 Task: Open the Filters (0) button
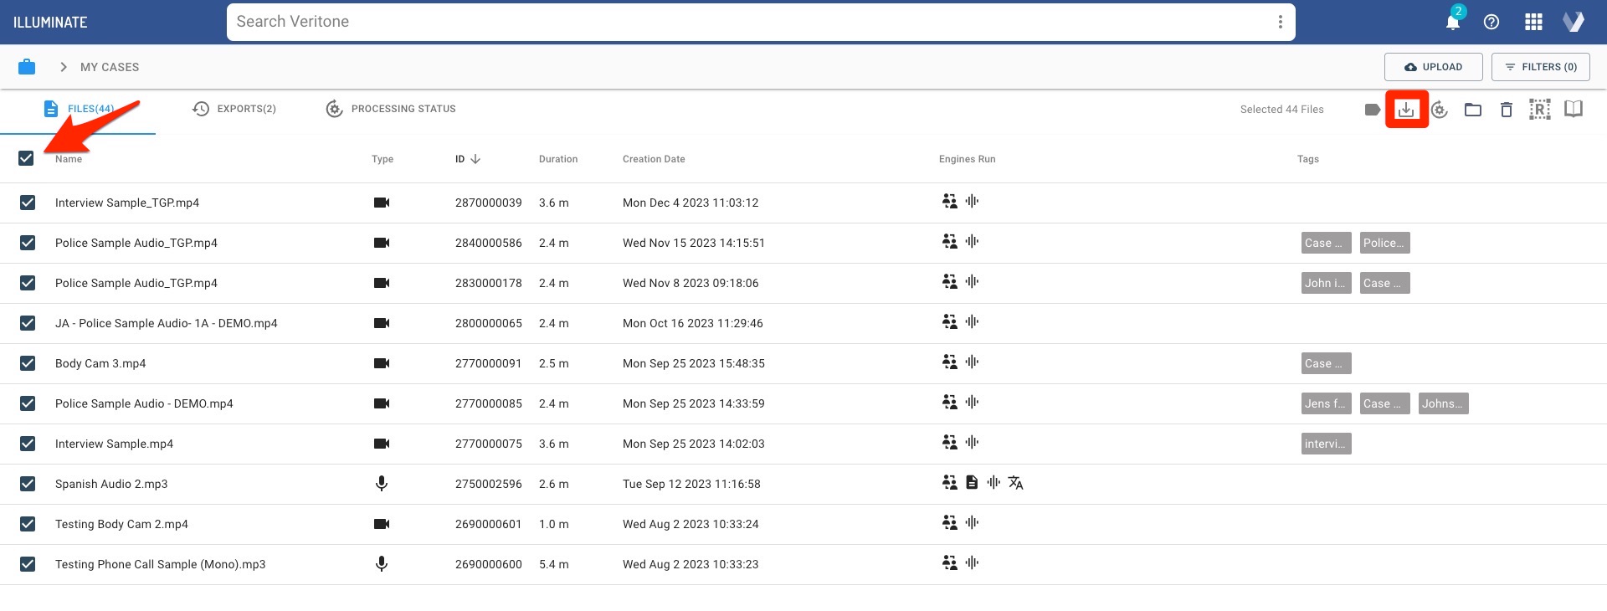(1540, 67)
